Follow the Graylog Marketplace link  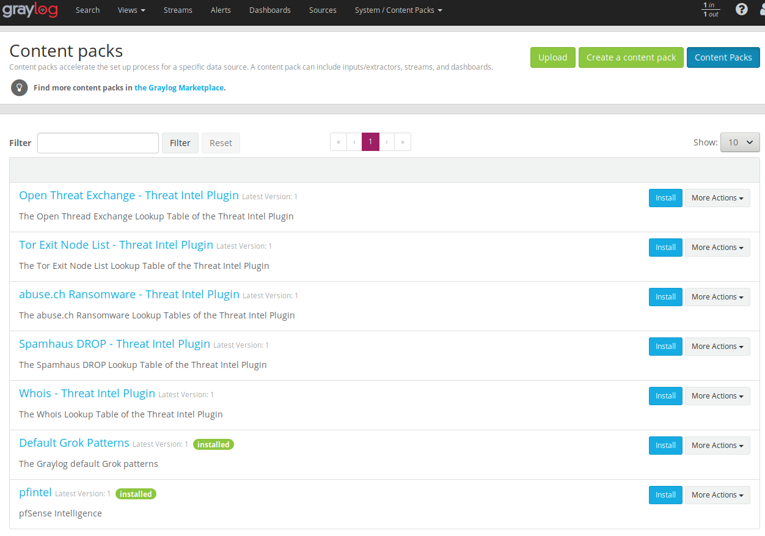coord(179,88)
